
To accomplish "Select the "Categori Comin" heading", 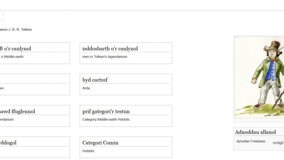I will pyautogui.click(x=100, y=143).
